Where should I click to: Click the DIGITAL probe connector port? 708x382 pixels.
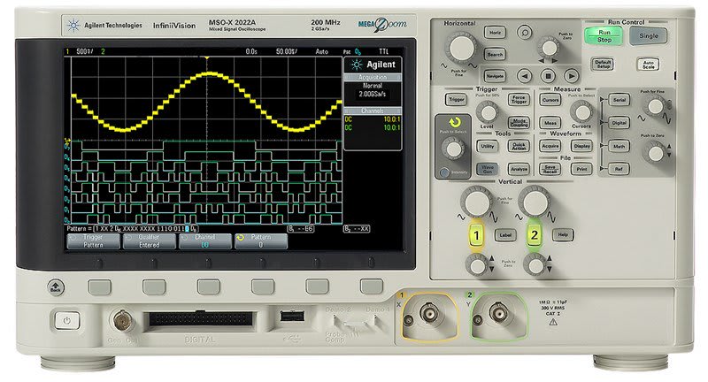coord(201,319)
